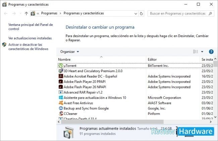Screen dimensions: 218x141
Task: Click BitTorrent Inc. editor cell
Action: tap(158, 65)
